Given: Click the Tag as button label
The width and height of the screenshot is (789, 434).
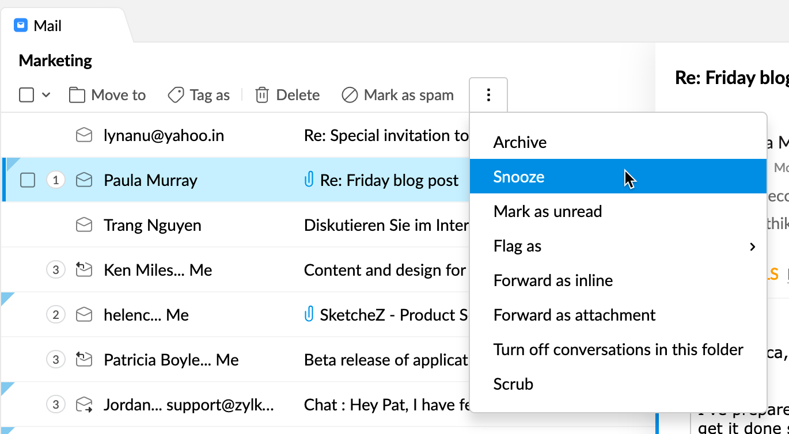Looking at the screenshot, I should point(210,95).
